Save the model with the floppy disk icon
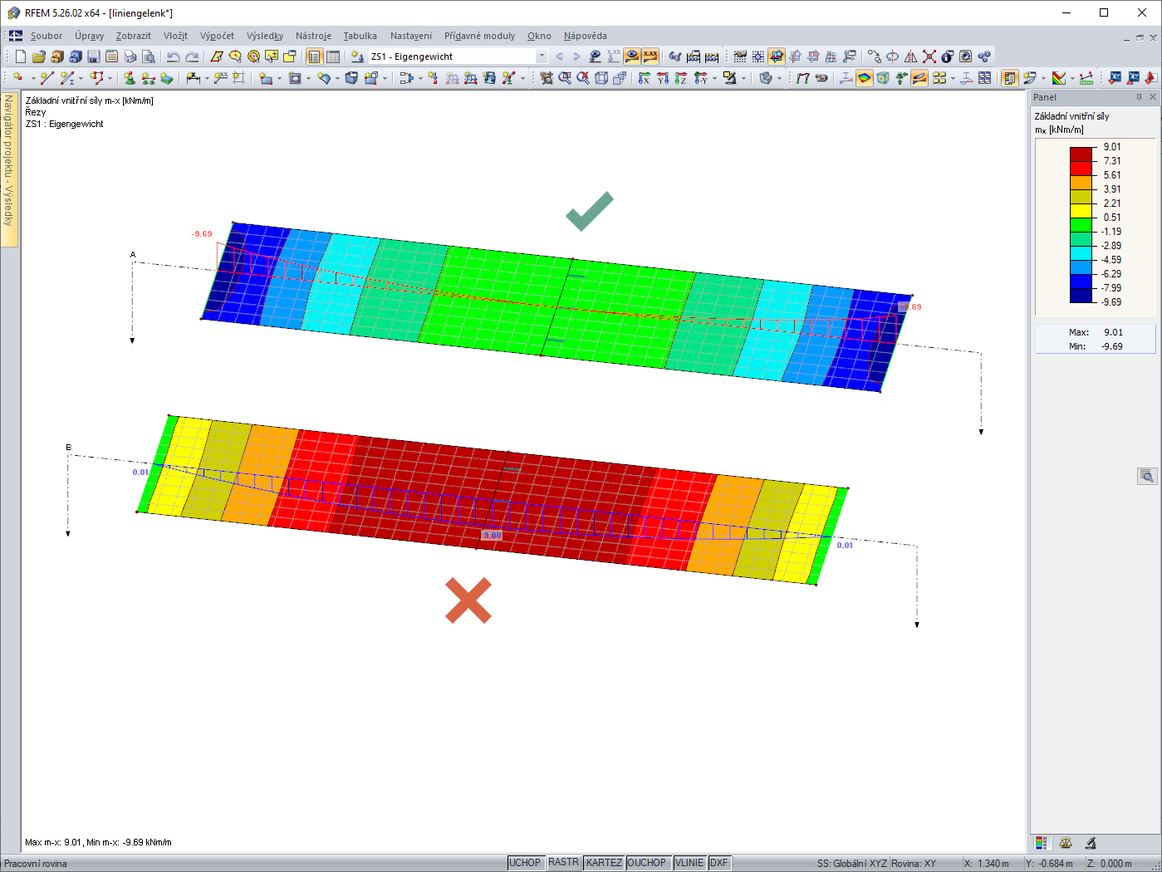The width and height of the screenshot is (1162, 872). [x=94, y=56]
